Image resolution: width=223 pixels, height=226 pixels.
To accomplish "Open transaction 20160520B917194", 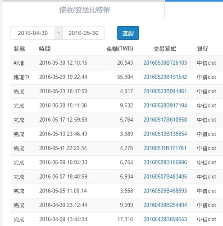I will coord(165,105).
